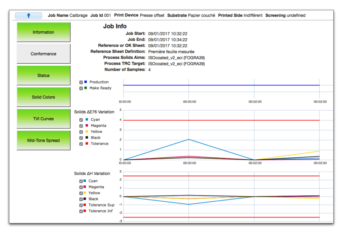
Task: Disable Yellow in ΔE76 Variation chart
Action: (x=81, y=132)
